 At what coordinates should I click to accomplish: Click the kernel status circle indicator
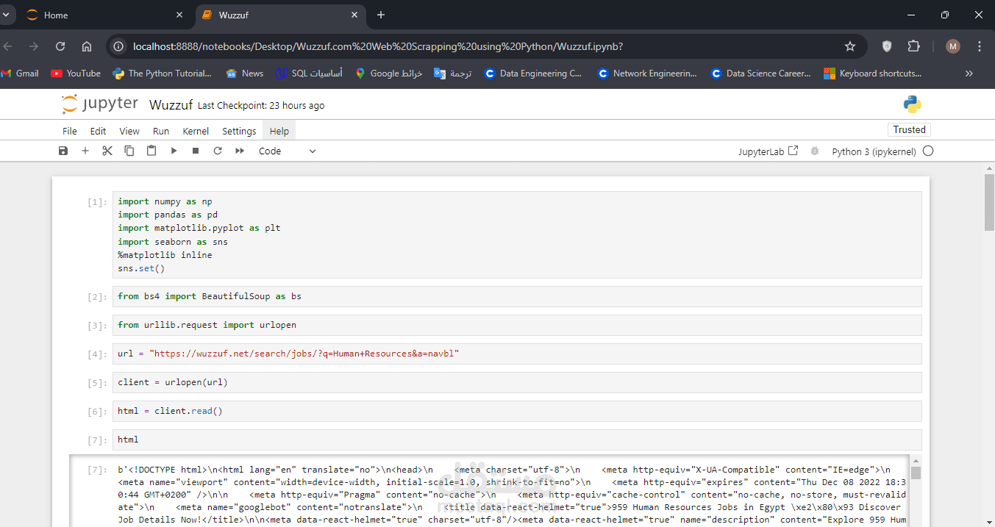(x=928, y=151)
